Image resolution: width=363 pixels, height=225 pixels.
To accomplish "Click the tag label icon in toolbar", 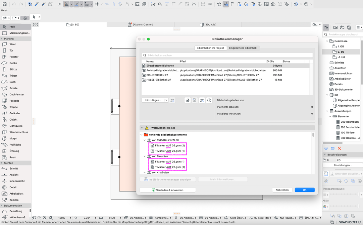I will (x=287, y=4).
